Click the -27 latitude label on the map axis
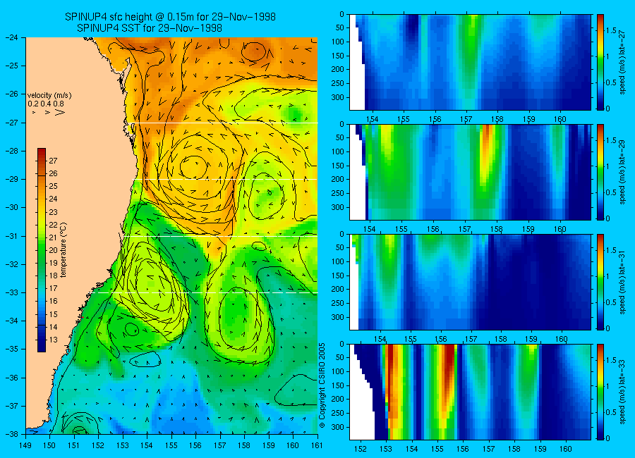This screenshot has height=458, width=635. pyautogui.click(x=11, y=123)
